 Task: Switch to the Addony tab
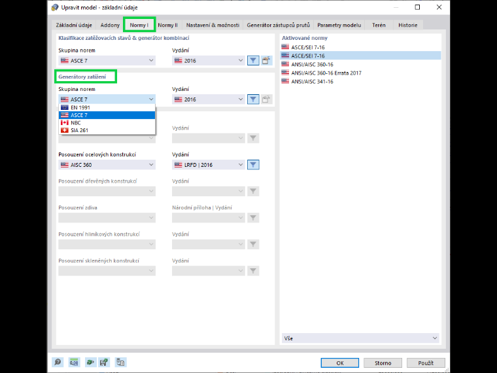click(x=110, y=25)
